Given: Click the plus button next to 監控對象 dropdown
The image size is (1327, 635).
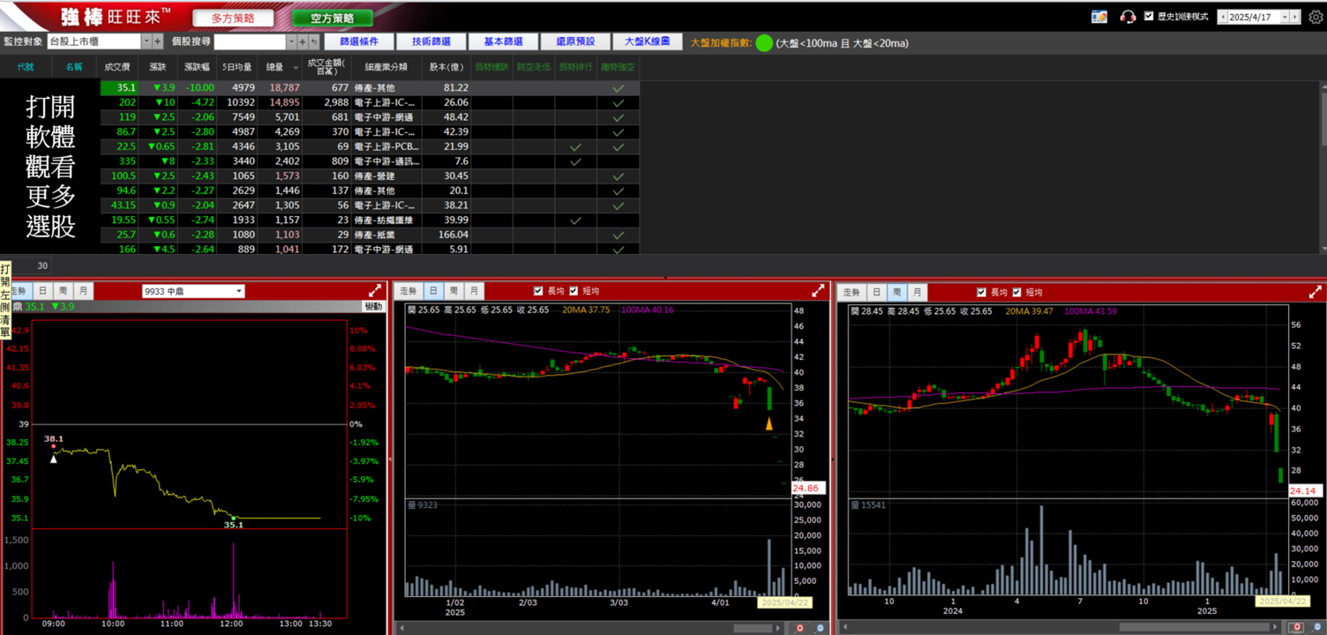Looking at the screenshot, I should point(158,41).
